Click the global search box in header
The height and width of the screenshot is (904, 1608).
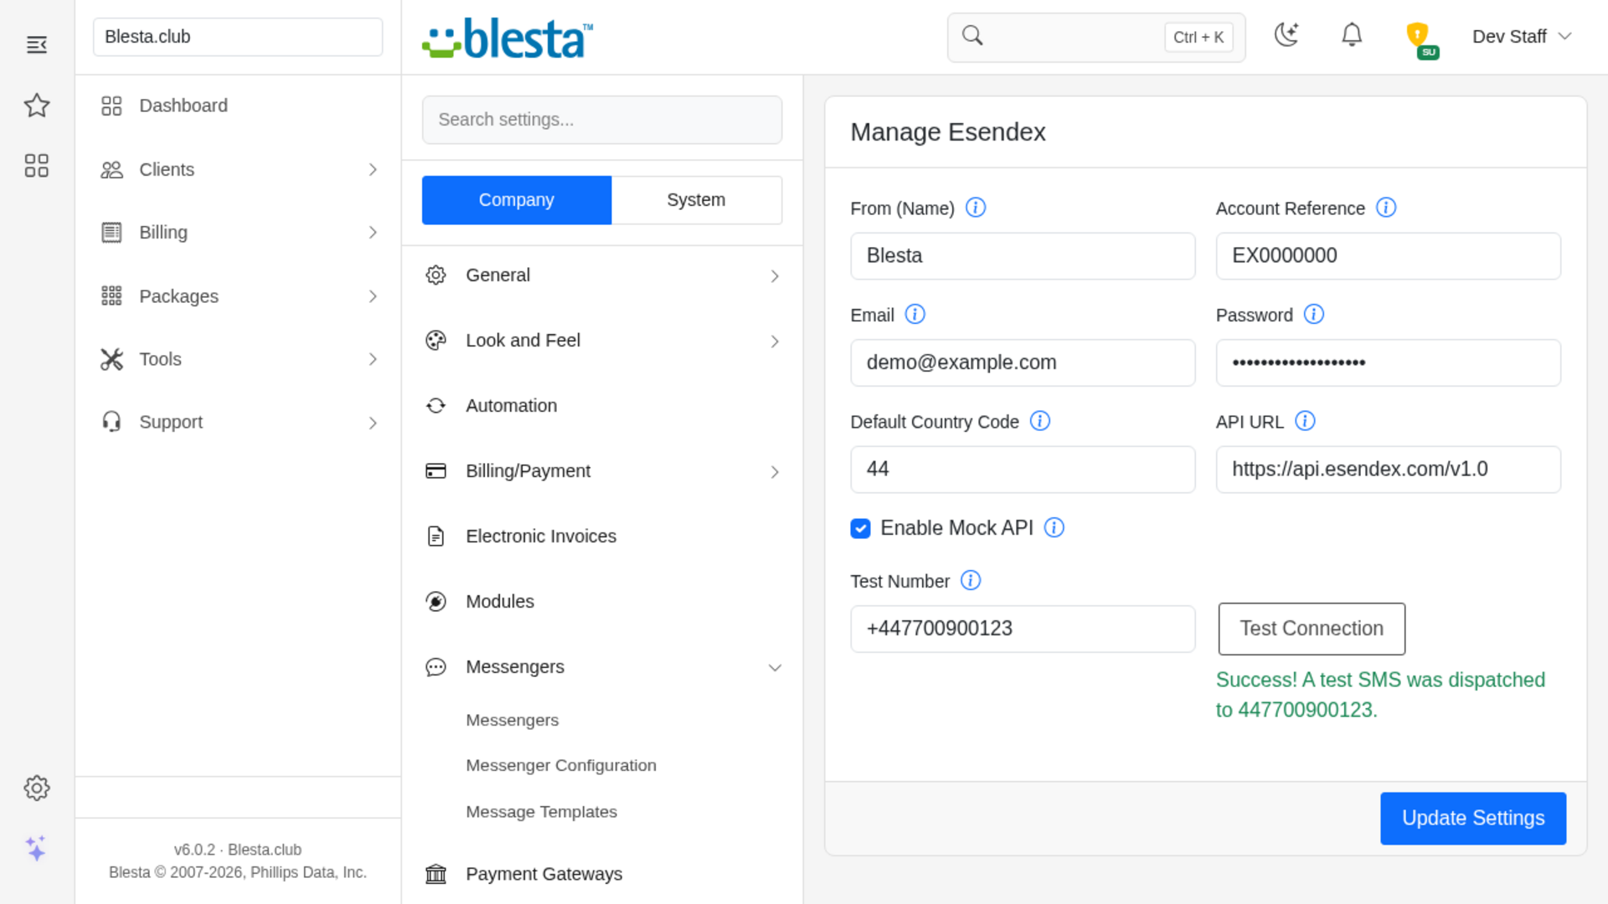click(1096, 37)
